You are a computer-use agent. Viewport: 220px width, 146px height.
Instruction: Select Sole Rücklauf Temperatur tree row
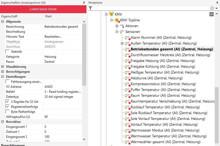click(169, 113)
